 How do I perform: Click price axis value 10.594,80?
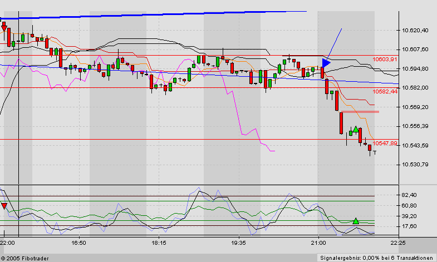415,69
